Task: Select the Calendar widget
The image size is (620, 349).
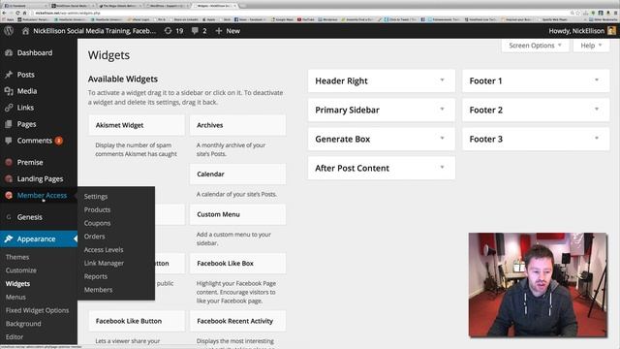Action: [237, 174]
